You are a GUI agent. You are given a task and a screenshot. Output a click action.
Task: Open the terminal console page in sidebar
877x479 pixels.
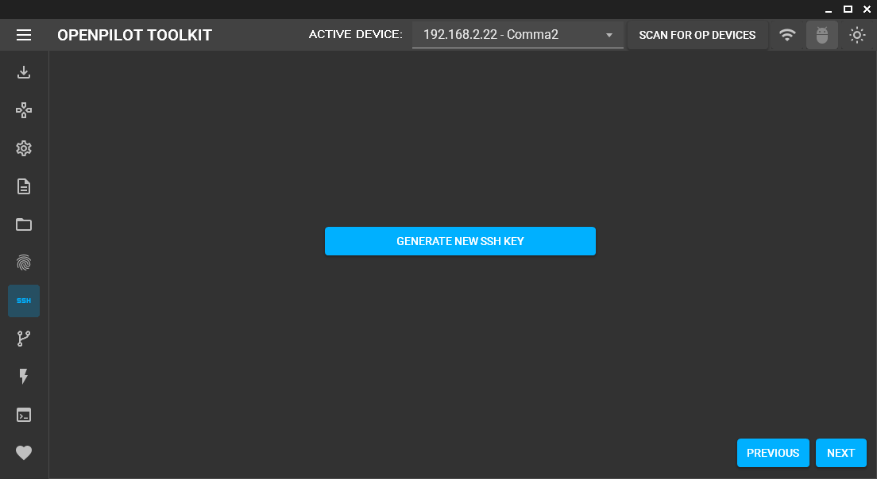coord(24,415)
